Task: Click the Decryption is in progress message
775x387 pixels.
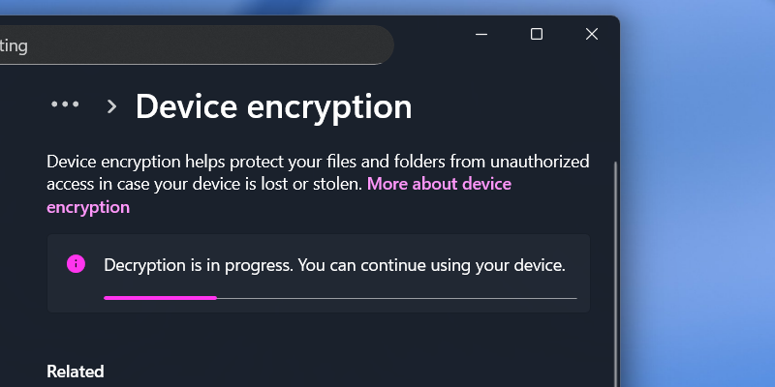Action: 334,264
